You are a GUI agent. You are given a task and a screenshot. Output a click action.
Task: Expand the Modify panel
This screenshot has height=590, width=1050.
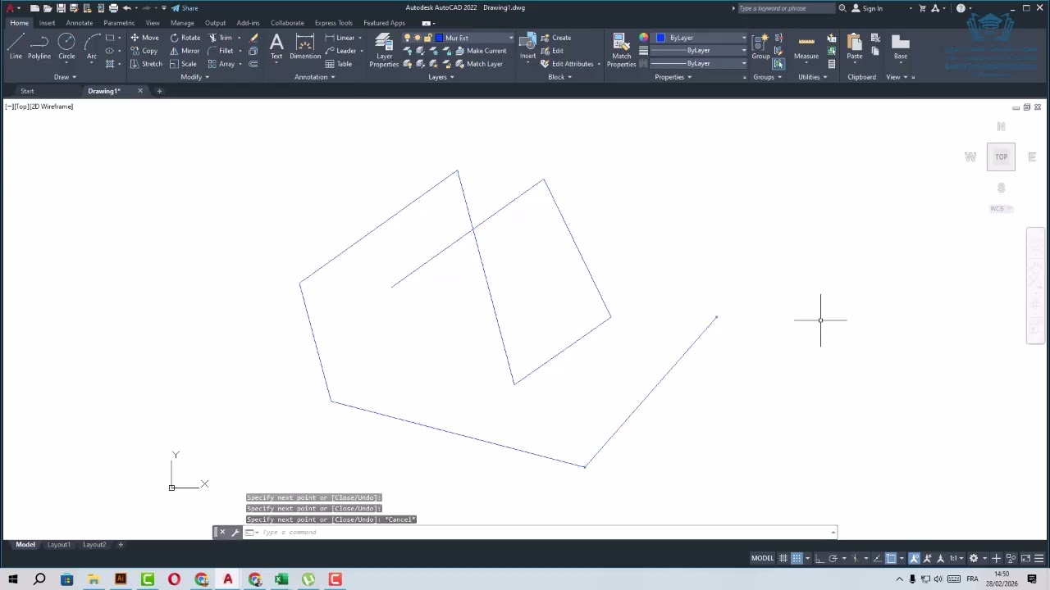point(194,77)
